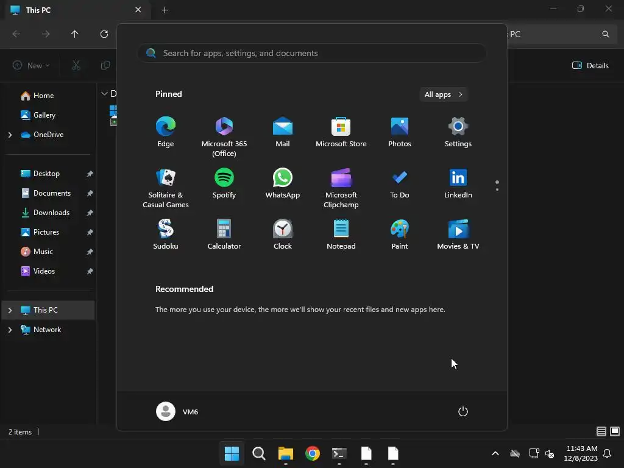This screenshot has height=468, width=624.
Task: Open Spotify from pinned apps
Action: click(224, 183)
